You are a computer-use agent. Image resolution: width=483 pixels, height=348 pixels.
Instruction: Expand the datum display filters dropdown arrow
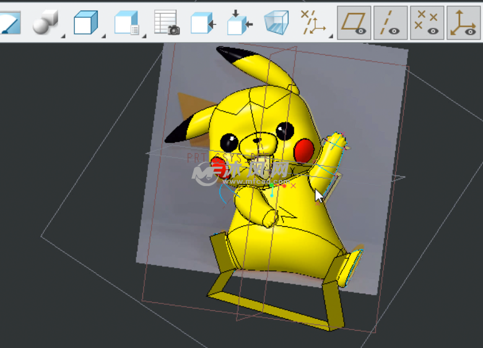[x=331, y=36]
